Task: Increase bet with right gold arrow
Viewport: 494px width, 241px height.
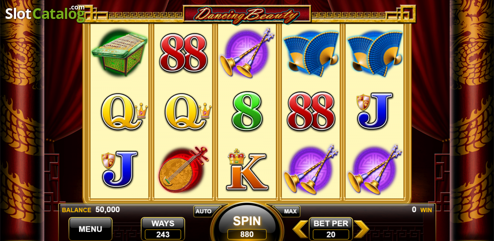Action: [x=361, y=229]
